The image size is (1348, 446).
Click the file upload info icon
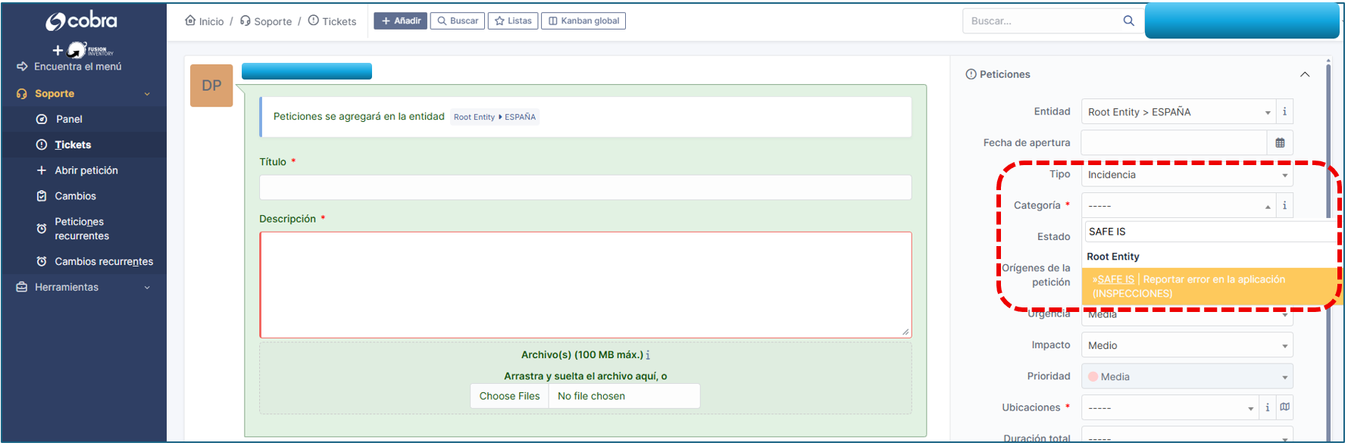[648, 355]
